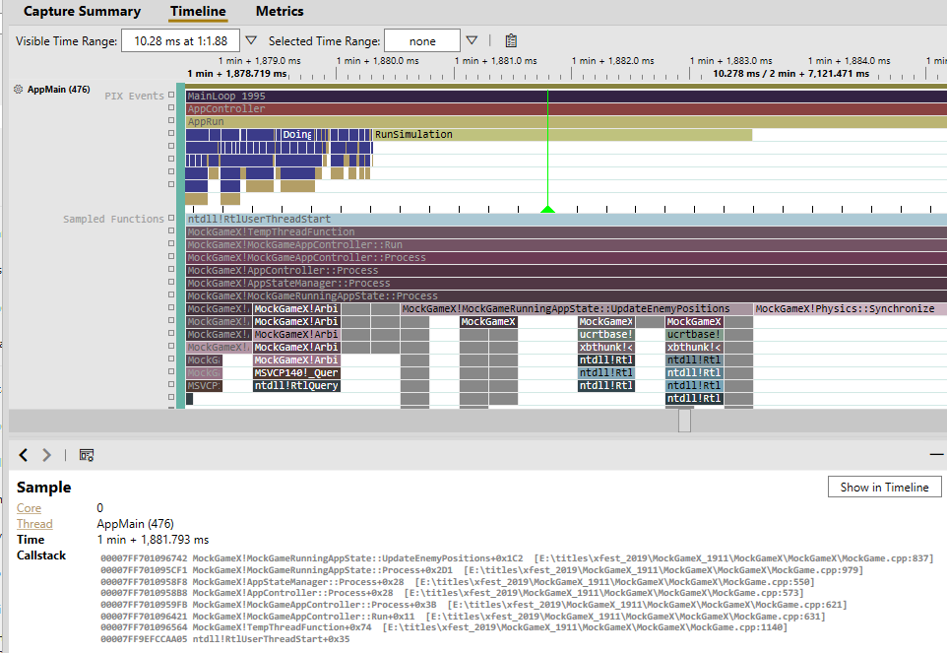Toggle expander box beside the AppController event row
This screenshot has height=653, width=947.
click(x=171, y=108)
